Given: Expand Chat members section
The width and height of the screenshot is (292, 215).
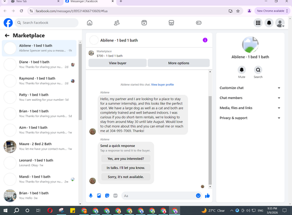Looking at the screenshot, I should (x=250, y=98).
